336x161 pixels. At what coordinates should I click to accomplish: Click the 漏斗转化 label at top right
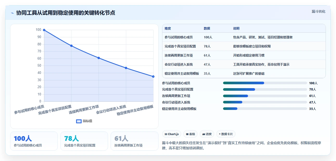tap(318, 12)
